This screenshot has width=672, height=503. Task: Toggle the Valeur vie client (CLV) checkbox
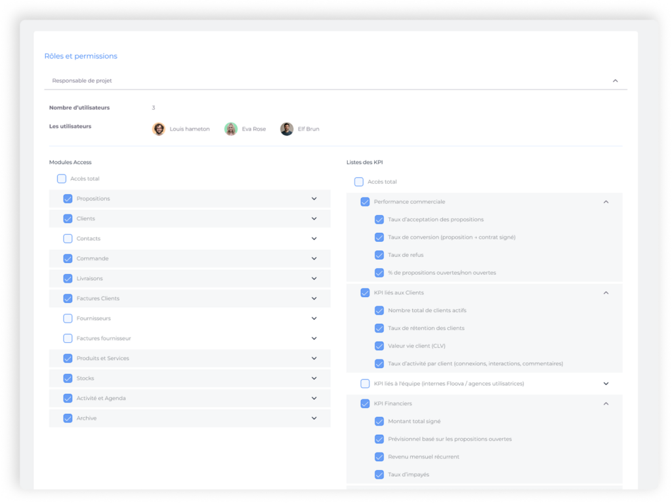[x=379, y=346]
